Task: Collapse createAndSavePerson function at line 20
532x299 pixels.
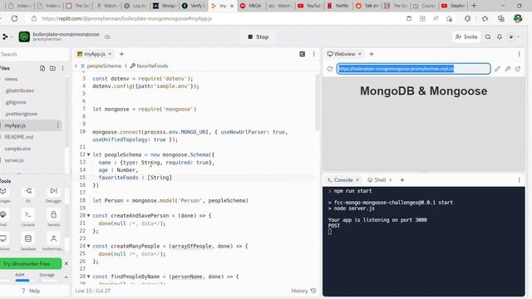Action: pos(89,216)
